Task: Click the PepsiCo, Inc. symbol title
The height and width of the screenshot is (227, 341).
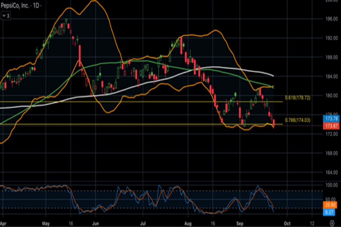Action: [16, 6]
